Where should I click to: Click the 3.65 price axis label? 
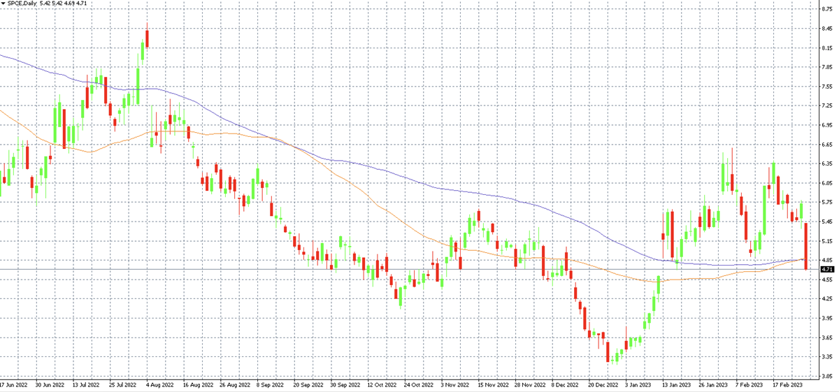(827, 337)
